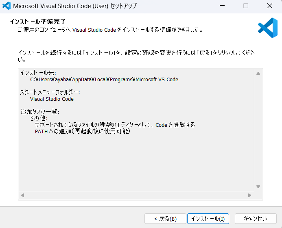Click the summary box scroll-up arrow
The image size is (282, 228).
pyautogui.click(x=258, y=73)
